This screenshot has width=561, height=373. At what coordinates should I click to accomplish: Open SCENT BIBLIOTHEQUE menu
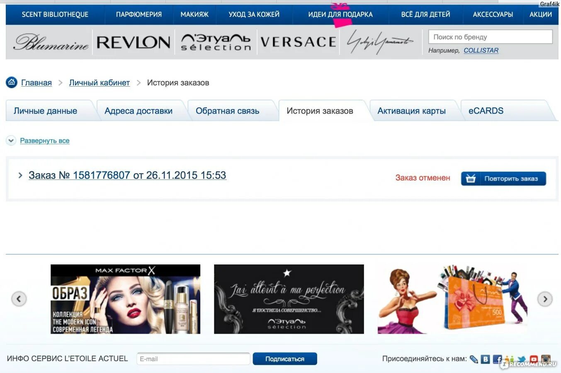pyautogui.click(x=55, y=15)
